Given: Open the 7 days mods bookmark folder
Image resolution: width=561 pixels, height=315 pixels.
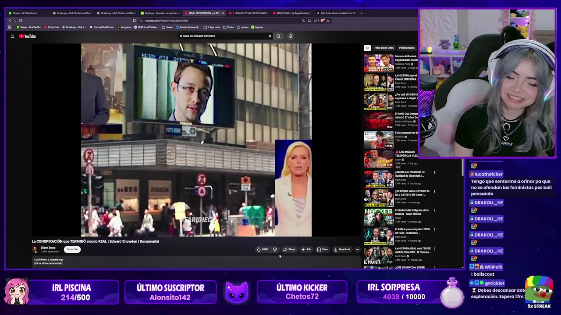Looking at the screenshot, I should pyautogui.click(x=212, y=27).
